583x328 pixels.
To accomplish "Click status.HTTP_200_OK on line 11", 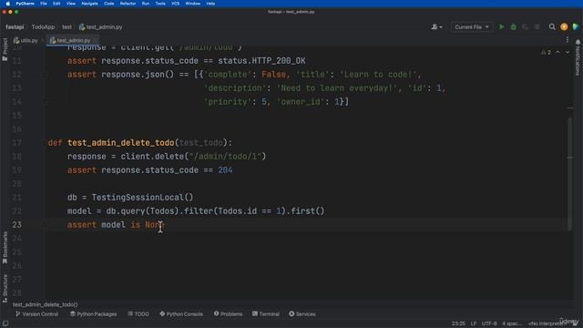I will pyautogui.click(x=261, y=61).
